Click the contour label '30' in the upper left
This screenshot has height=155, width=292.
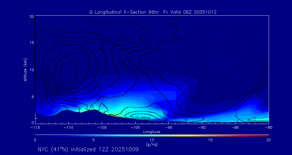pyautogui.click(x=65, y=57)
